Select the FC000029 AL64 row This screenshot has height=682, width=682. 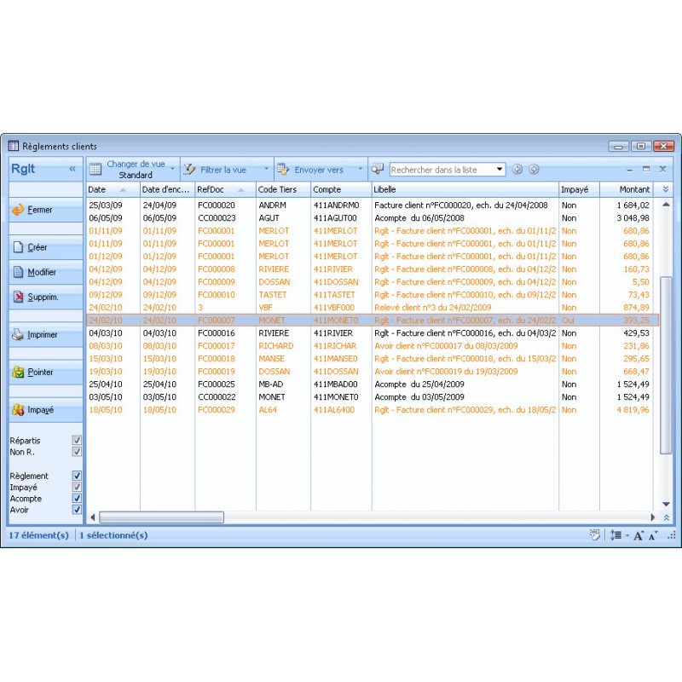[373, 410]
